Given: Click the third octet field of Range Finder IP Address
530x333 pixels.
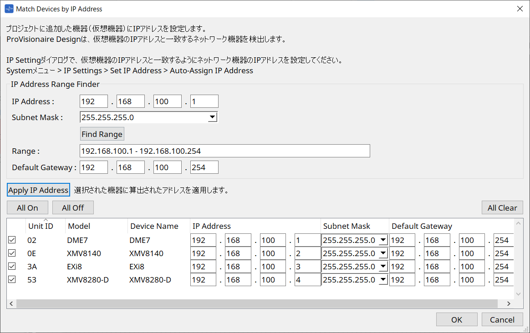Looking at the screenshot, I should [x=167, y=101].
